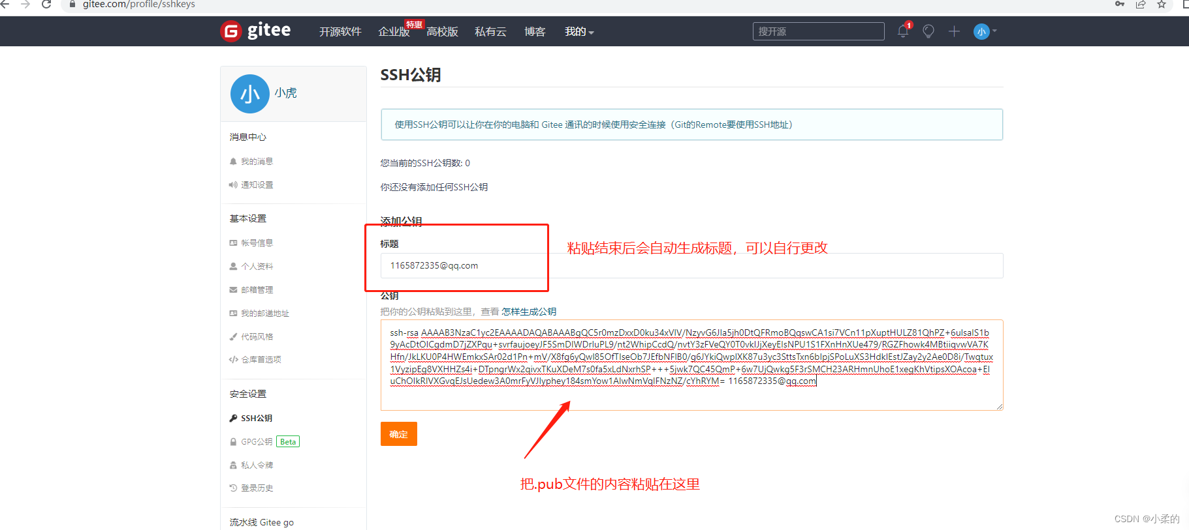The height and width of the screenshot is (530, 1189).
Task: Open 私有云 menu item
Action: point(490,31)
